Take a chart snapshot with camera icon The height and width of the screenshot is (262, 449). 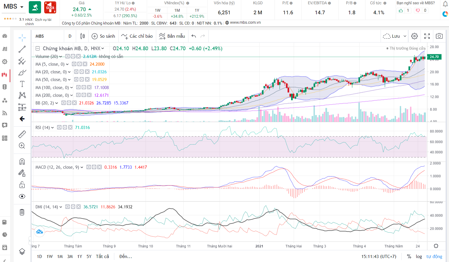pos(439,36)
